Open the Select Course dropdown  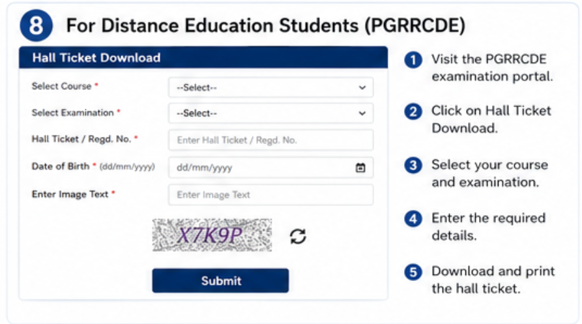tap(270, 87)
